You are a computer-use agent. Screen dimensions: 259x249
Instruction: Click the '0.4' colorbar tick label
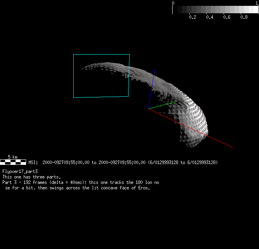[210, 17]
